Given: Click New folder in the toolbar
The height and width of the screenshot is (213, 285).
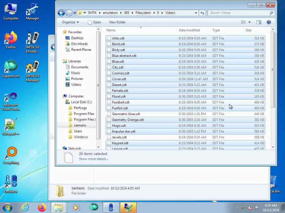Looking at the screenshot, I should pyautogui.click(x=117, y=22).
